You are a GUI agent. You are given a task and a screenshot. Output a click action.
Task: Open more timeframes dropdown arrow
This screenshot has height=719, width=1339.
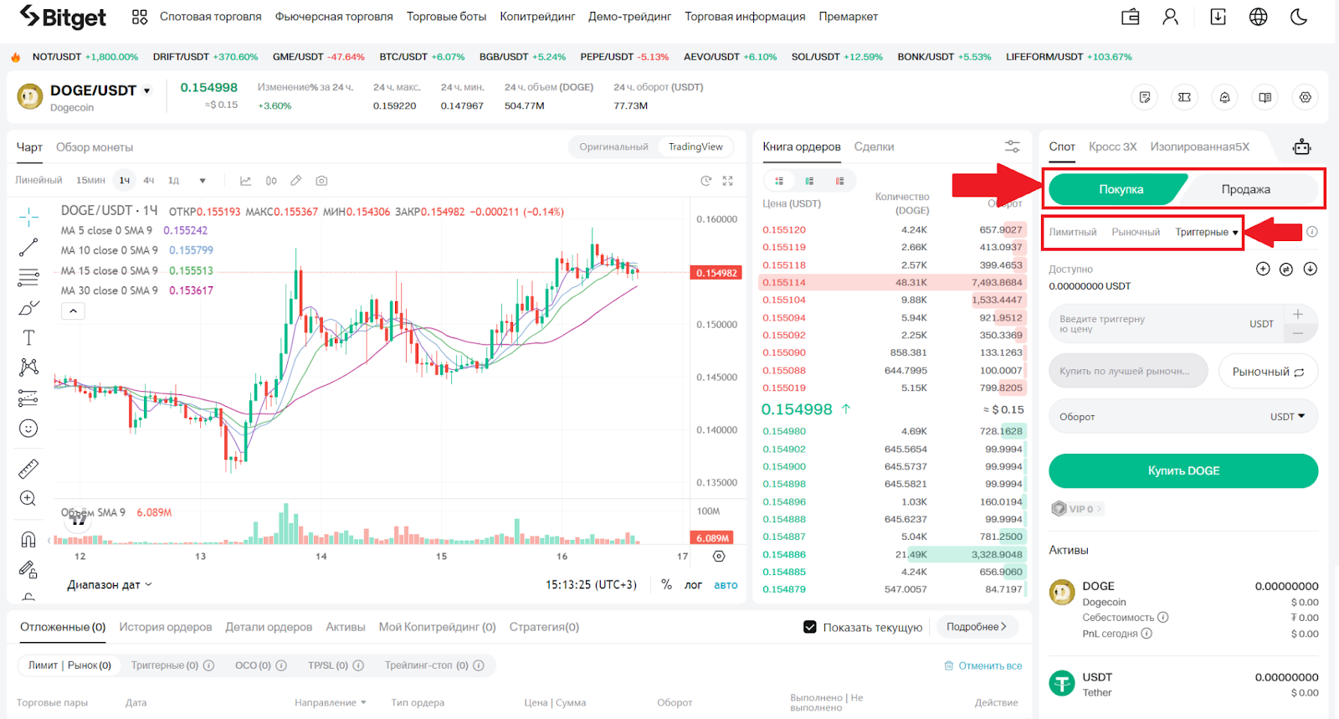(x=202, y=181)
